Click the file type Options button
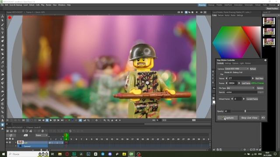280x157 pixels. 260,88
